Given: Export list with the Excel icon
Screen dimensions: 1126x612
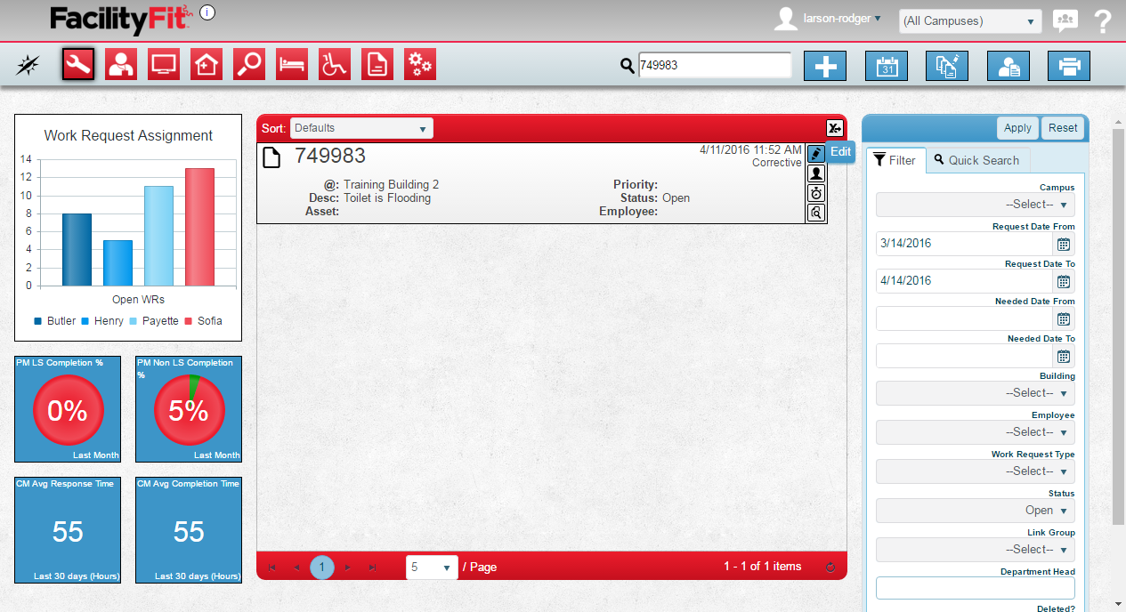Looking at the screenshot, I should click(x=834, y=128).
